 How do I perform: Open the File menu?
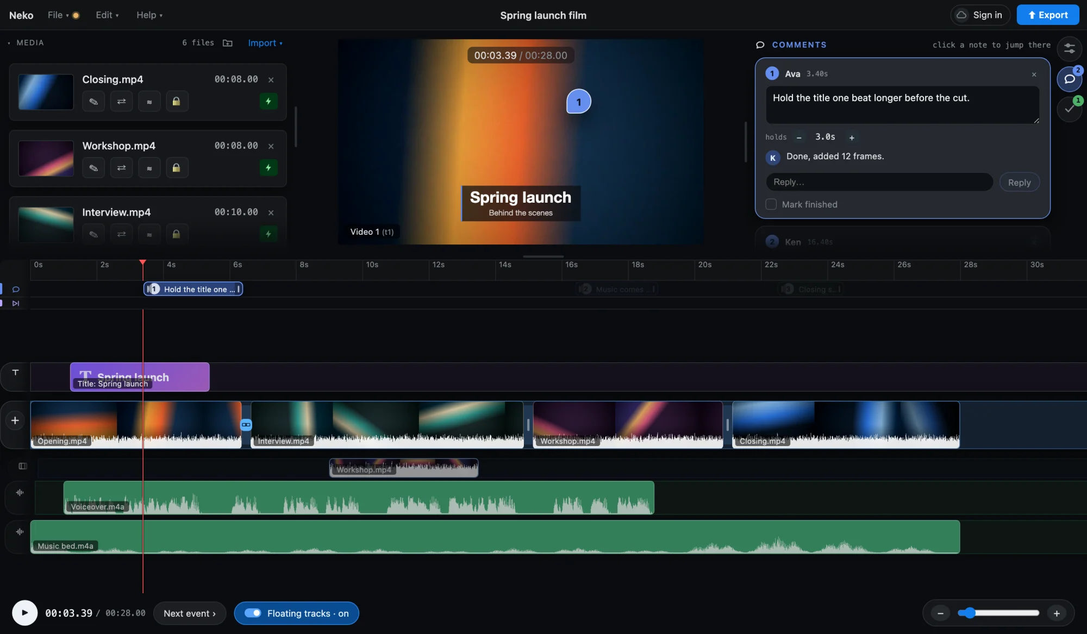[x=58, y=15]
